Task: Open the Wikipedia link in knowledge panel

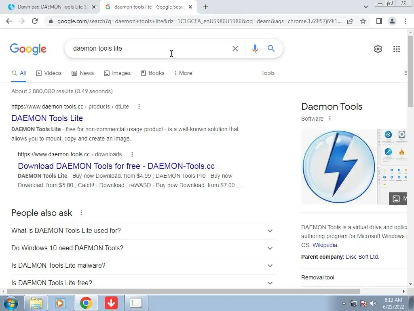Action: (325, 245)
